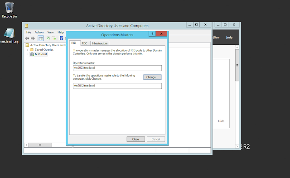
Task: Click the left arrow of the tree horizontal scrollbar
Action: (x=26, y=145)
